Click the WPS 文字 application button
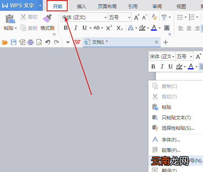This screenshot has width=203, height=172. 19,5
